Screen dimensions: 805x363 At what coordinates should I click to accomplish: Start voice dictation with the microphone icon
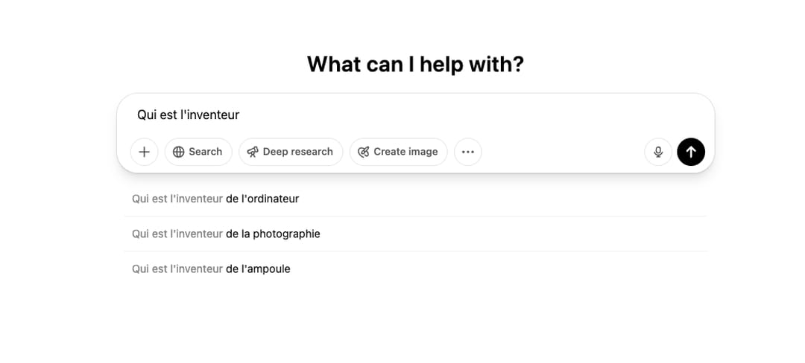[x=658, y=152]
